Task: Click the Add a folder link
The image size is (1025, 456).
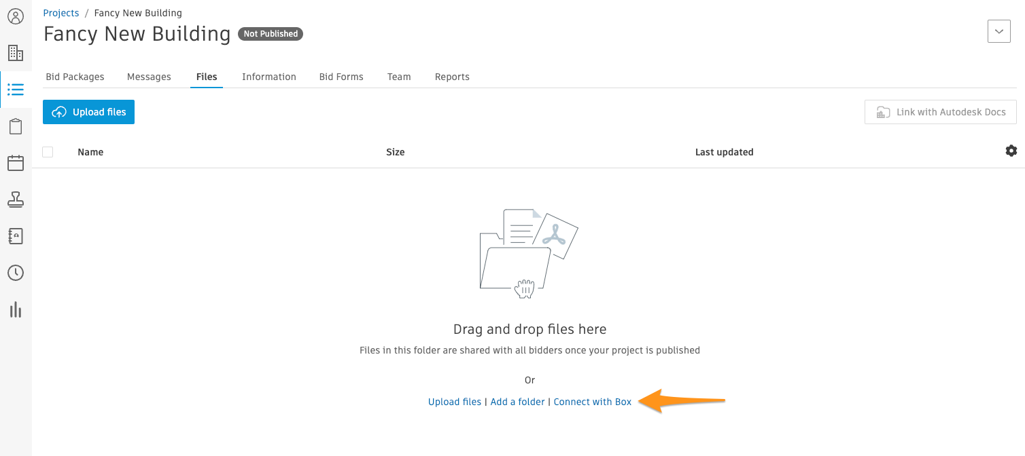Action: (517, 402)
